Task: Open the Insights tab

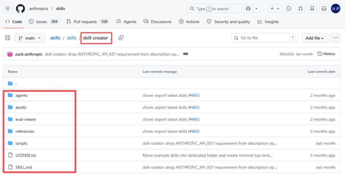Action: 268,22
